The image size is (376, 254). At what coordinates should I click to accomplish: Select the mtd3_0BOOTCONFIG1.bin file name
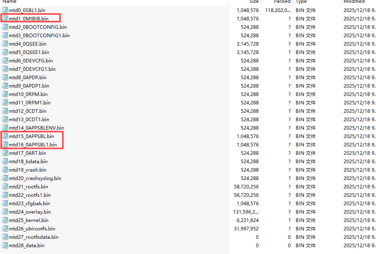[x=39, y=36]
